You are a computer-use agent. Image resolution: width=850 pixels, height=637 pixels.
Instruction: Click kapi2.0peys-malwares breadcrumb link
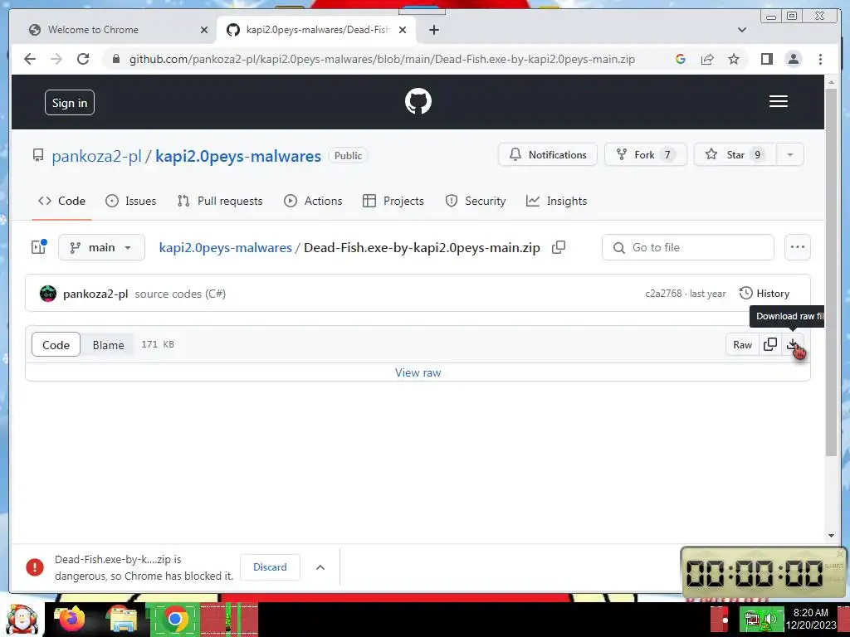[226, 247]
